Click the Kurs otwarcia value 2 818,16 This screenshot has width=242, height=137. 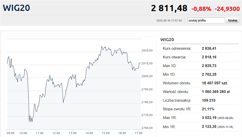tap(209, 57)
